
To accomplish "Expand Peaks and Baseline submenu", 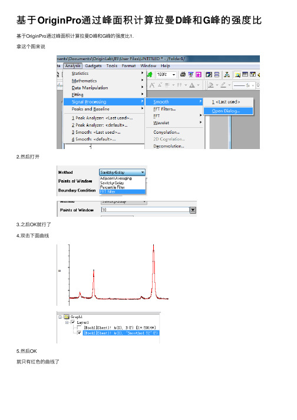I will point(104,109).
